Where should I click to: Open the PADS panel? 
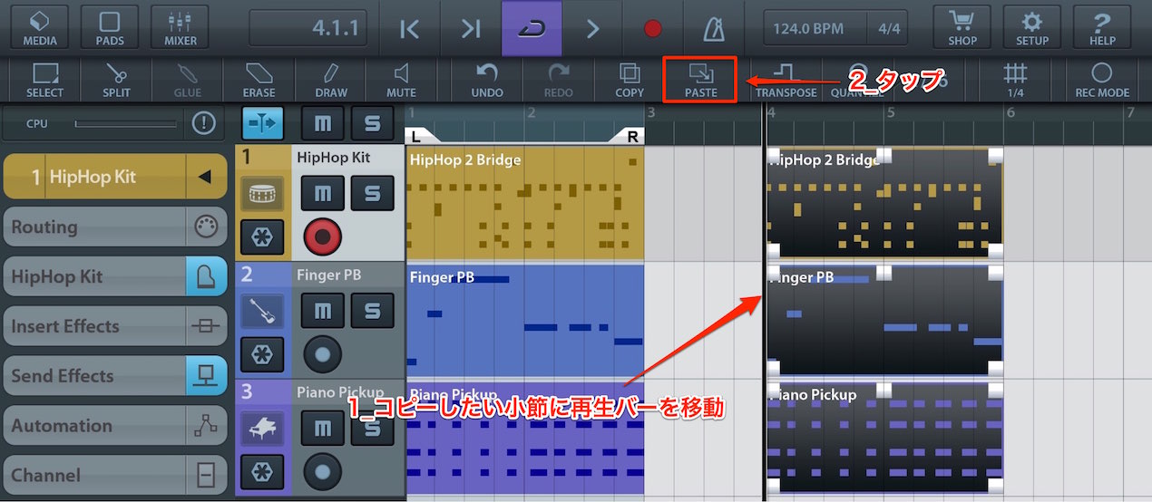(x=110, y=27)
